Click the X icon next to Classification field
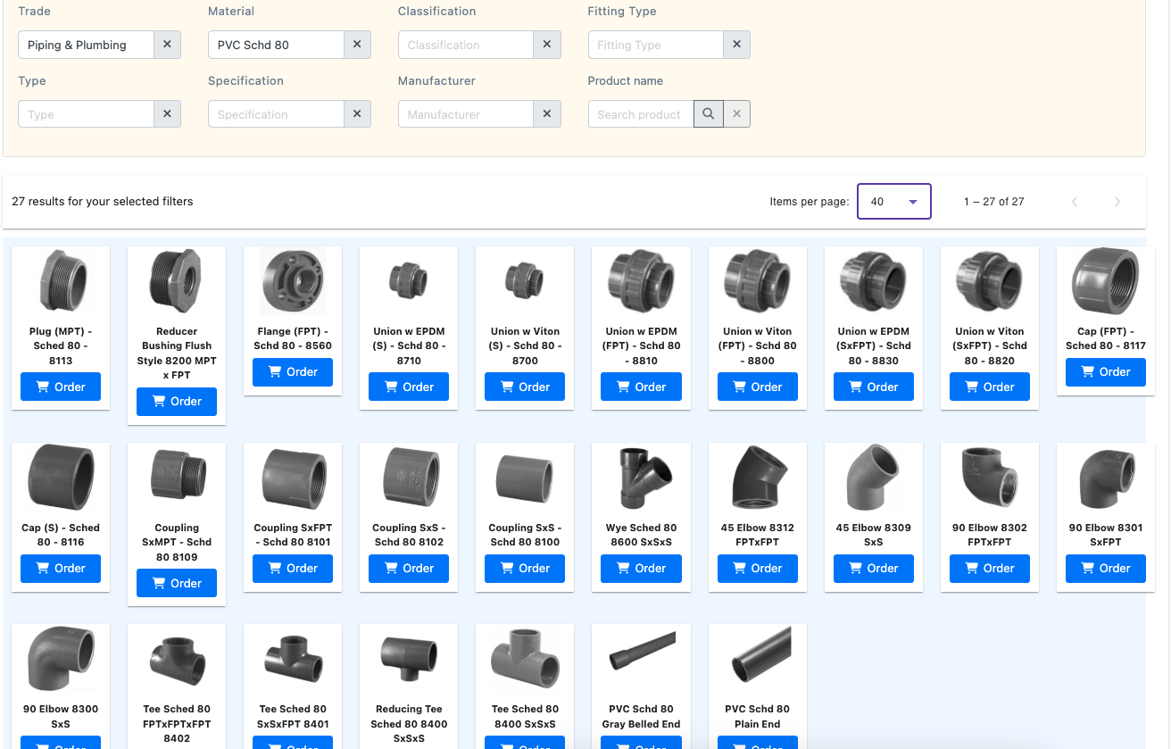The height and width of the screenshot is (749, 1171). tap(547, 44)
